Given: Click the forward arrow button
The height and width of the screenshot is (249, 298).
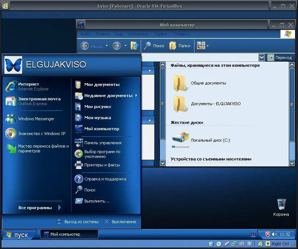Looking at the screenshot, I should point(116,46).
